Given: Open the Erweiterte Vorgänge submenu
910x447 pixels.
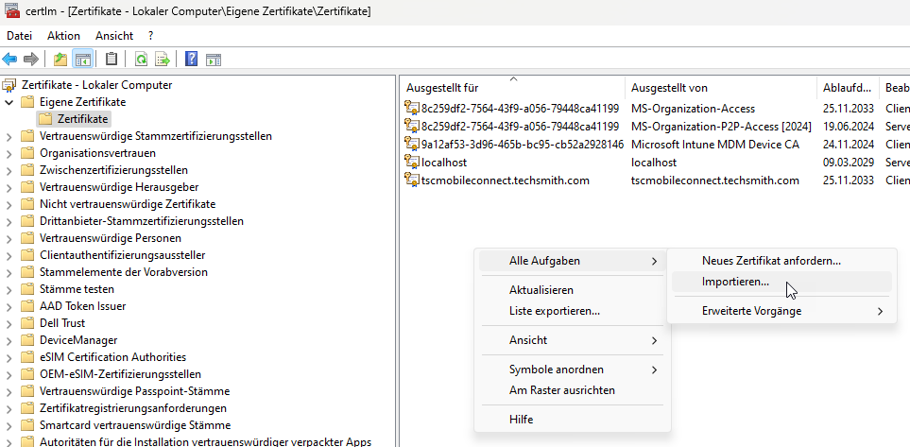Looking at the screenshot, I should point(781,311).
